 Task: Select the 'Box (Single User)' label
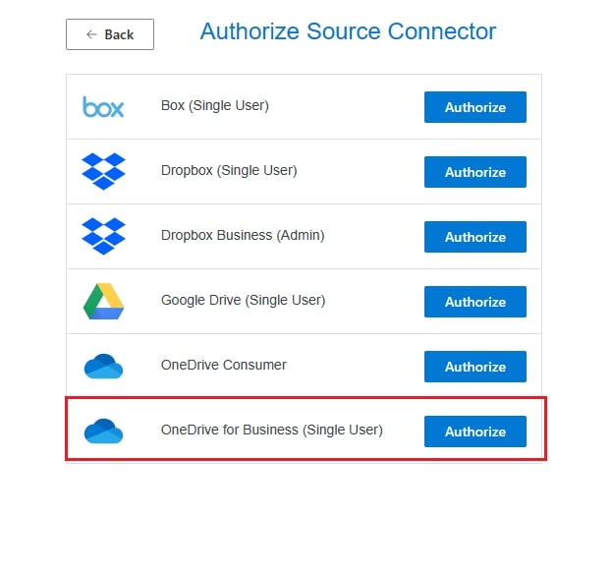[x=215, y=105]
